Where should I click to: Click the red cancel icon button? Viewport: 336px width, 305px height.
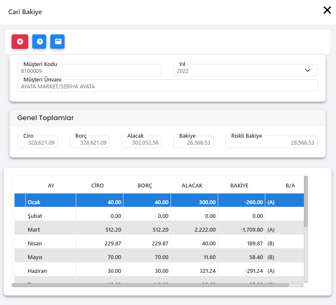point(20,42)
